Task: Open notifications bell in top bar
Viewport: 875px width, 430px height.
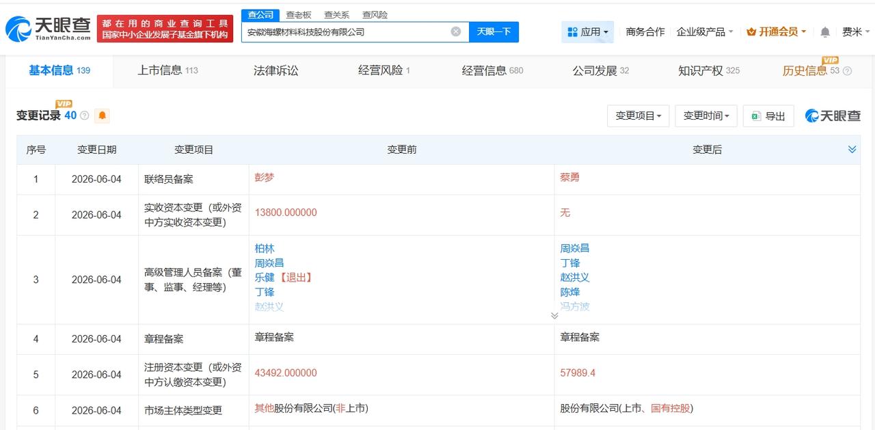Action: [x=825, y=32]
